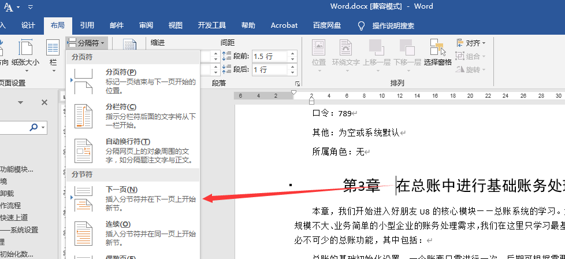
Task: Click the heading 第3章 in document
Action: click(x=362, y=185)
